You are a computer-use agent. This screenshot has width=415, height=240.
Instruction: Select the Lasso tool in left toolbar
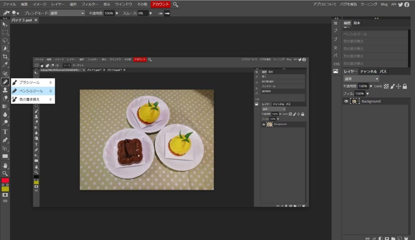[x=5, y=41]
